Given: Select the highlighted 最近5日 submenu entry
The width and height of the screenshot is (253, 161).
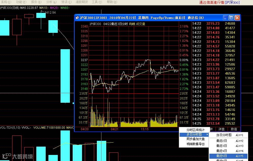Looking at the screenshot, I should point(228,156).
